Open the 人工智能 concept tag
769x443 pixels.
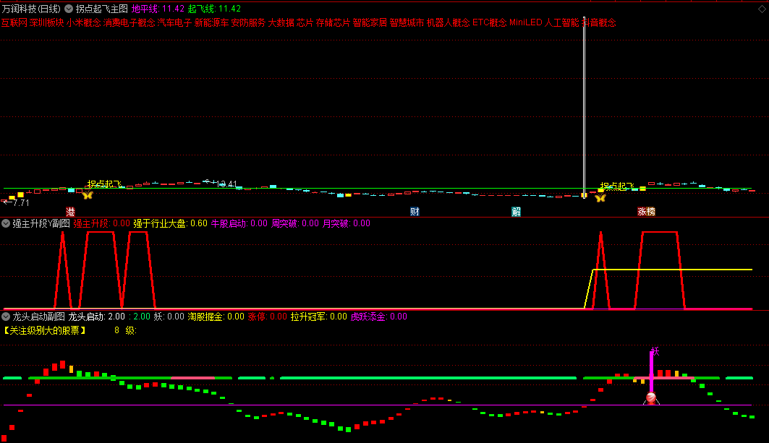click(x=562, y=22)
